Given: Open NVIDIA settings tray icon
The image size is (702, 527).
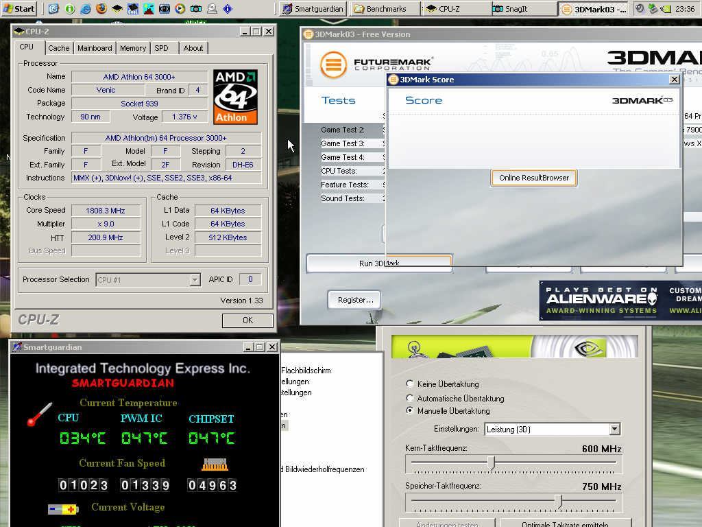Looking at the screenshot, I should coord(666,8).
